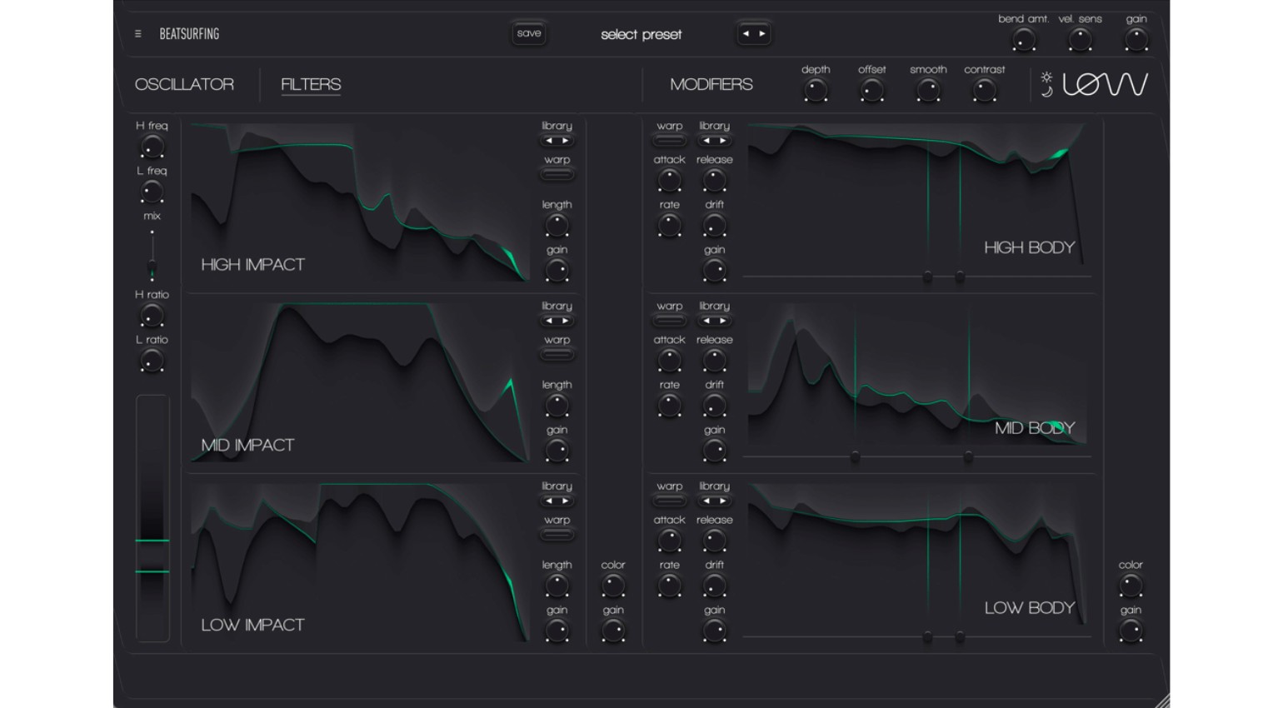Toggle the Low Impact warp switch
1283x708 pixels.
click(557, 535)
